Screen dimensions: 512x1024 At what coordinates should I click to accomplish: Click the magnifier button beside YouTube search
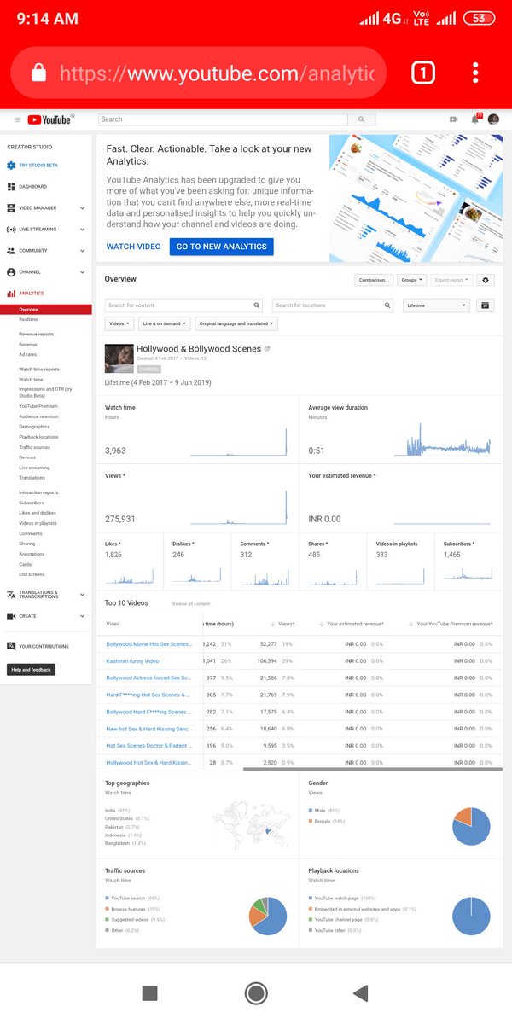(x=362, y=119)
